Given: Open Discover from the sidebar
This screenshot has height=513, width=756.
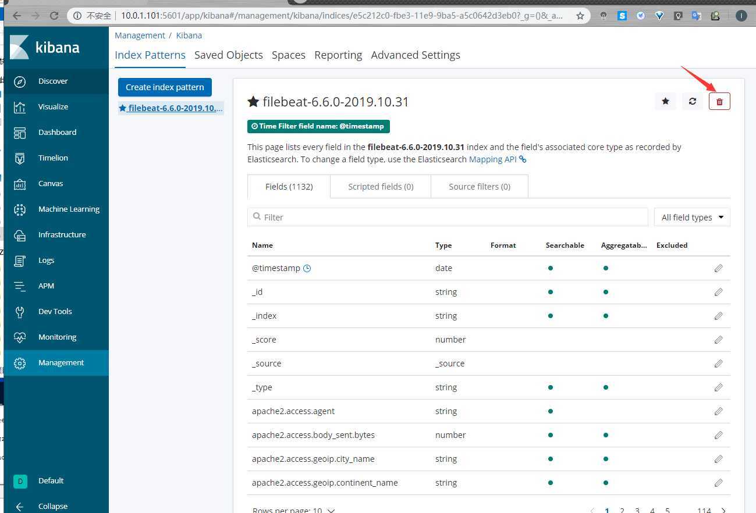Looking at the screenshot, I should point(56,81).
